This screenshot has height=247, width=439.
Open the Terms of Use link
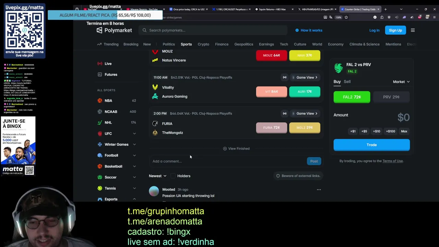click(393, 161)
